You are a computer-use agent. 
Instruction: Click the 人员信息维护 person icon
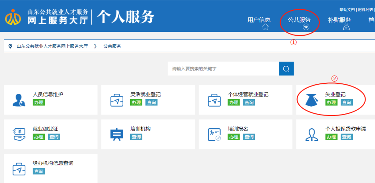click(18, 100)
